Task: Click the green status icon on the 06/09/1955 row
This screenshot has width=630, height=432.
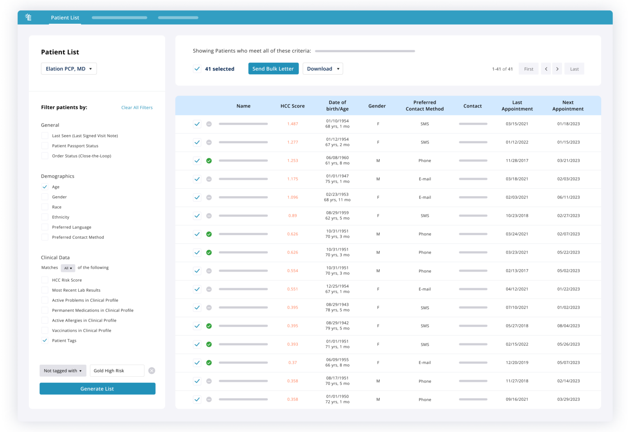Action: pyautogui.click(x=209, y=362)
